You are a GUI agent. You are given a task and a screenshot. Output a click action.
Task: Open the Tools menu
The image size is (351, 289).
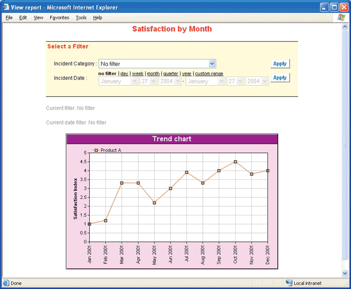click(x=81, y=18)
